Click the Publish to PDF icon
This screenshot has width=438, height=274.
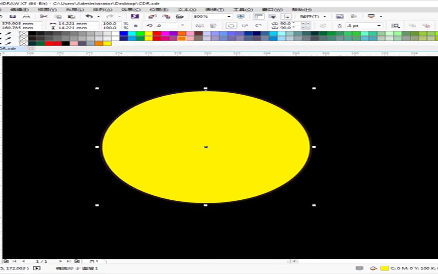coord(180,16)
